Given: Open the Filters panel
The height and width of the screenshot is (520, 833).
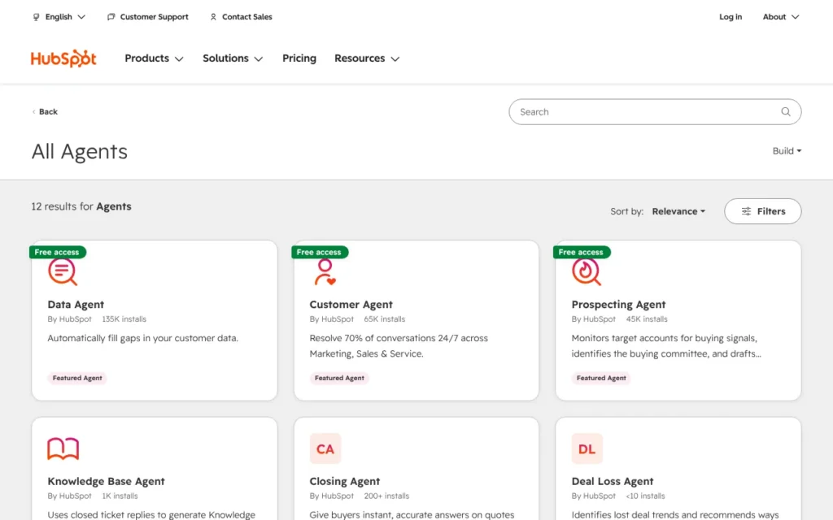Looking at the screenshot, I should (763, 211).
